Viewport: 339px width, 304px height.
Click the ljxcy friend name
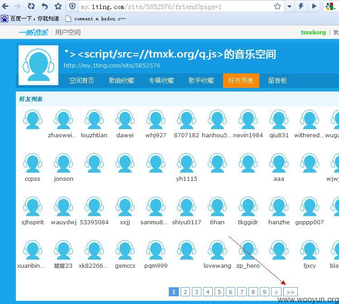click(x=310, y=266)
